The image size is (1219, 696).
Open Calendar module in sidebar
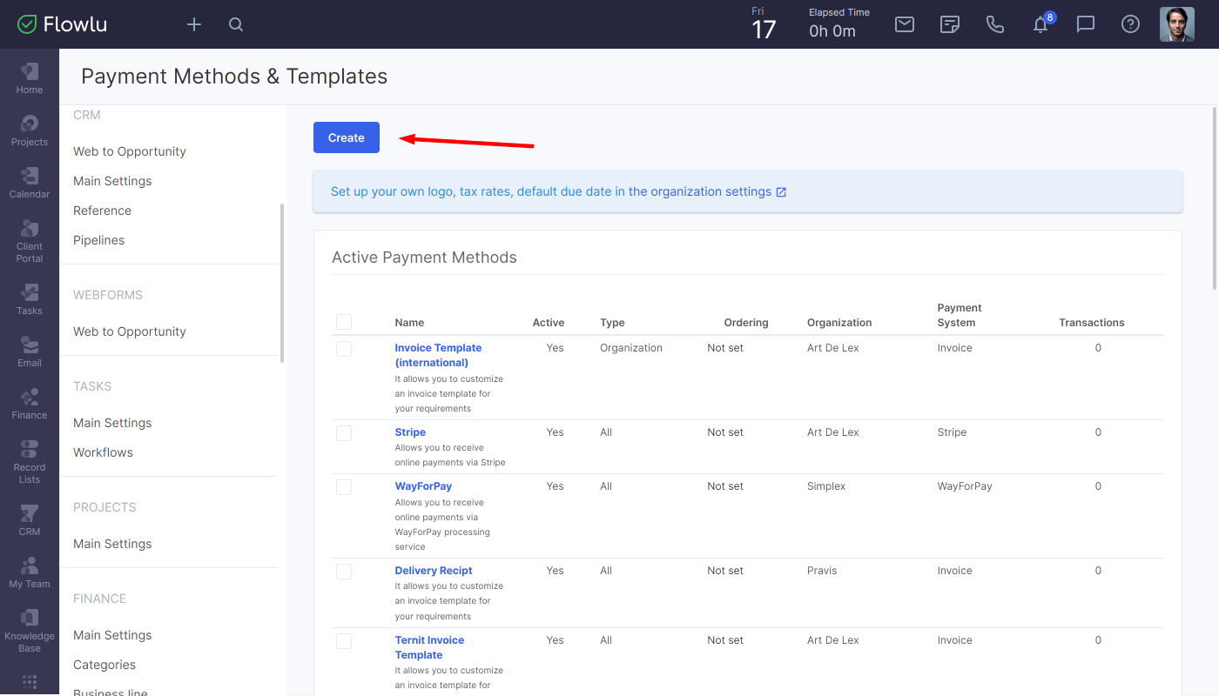coord(30,183)
